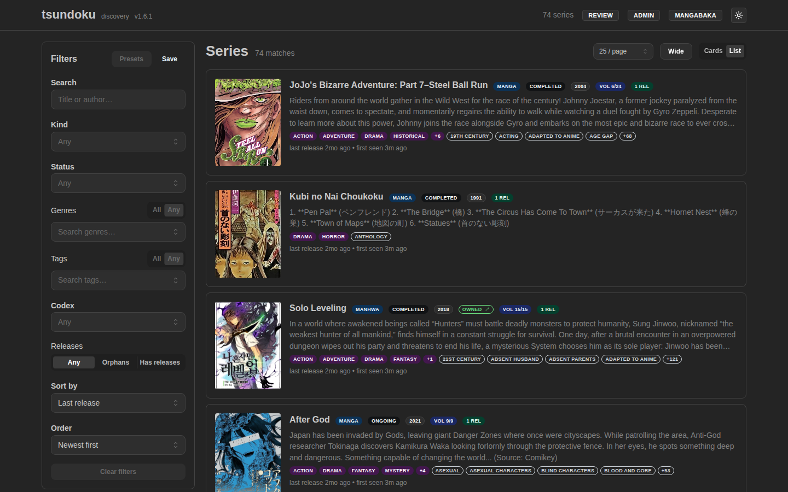
Task: Toggle the light/dark theme sun icon
Action: (739, 15)
